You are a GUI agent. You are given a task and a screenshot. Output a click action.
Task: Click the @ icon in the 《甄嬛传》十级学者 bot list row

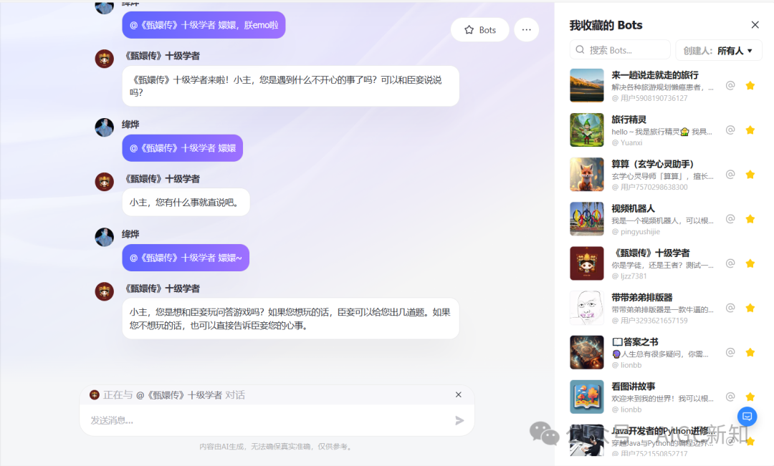tap(730, 263)
